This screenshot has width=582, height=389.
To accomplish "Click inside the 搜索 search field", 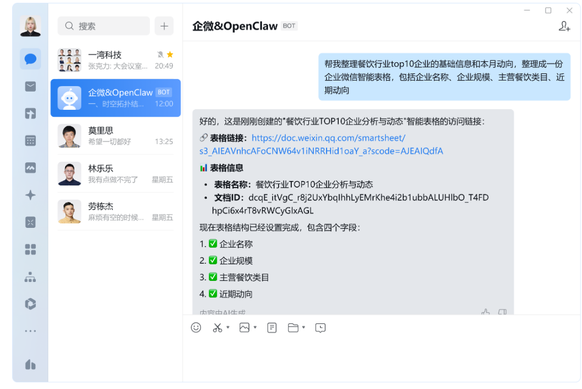I will (102, 26).
